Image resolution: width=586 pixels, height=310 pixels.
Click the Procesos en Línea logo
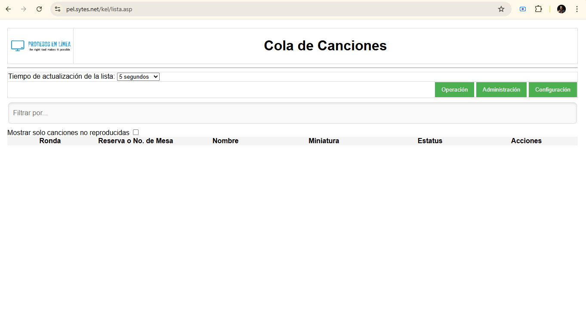click(x=41, y=46)
